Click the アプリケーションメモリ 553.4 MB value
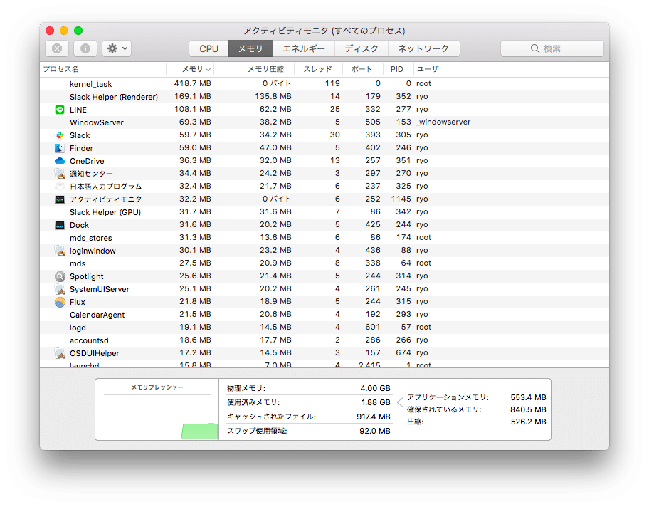 528,397
